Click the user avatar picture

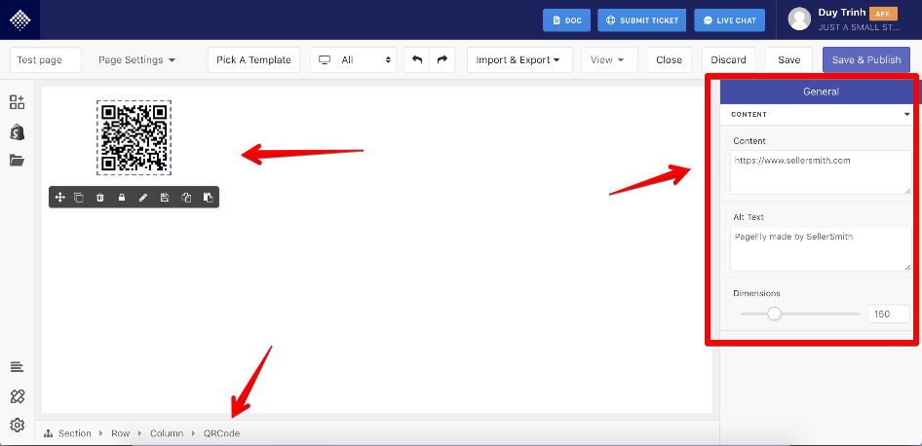pyautogui.click(x=799, y=19)
